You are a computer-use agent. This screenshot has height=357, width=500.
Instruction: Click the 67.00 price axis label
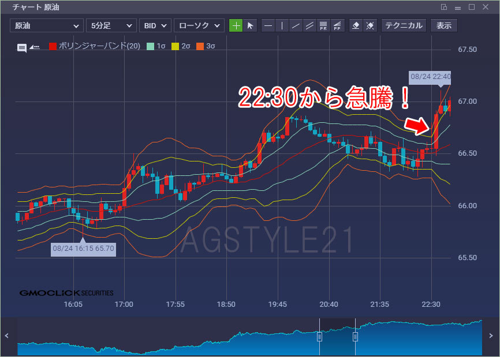(x=468, y=102)
